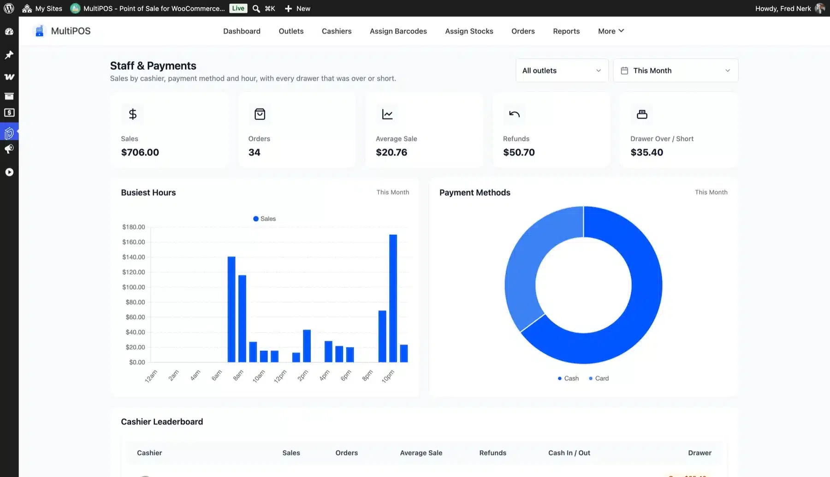This screenshot has width=830, height=477.
Task: Click the tallest sales bar at 10pm
Action: point(393,298)
